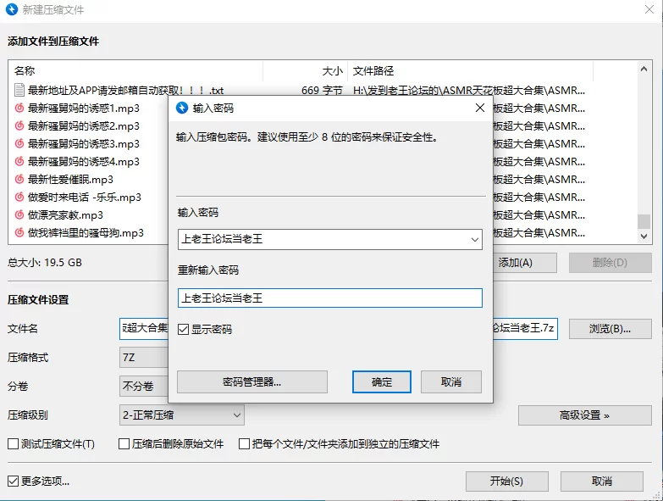
Task: Click the 确定 button
Action: [x=381, y=382]
